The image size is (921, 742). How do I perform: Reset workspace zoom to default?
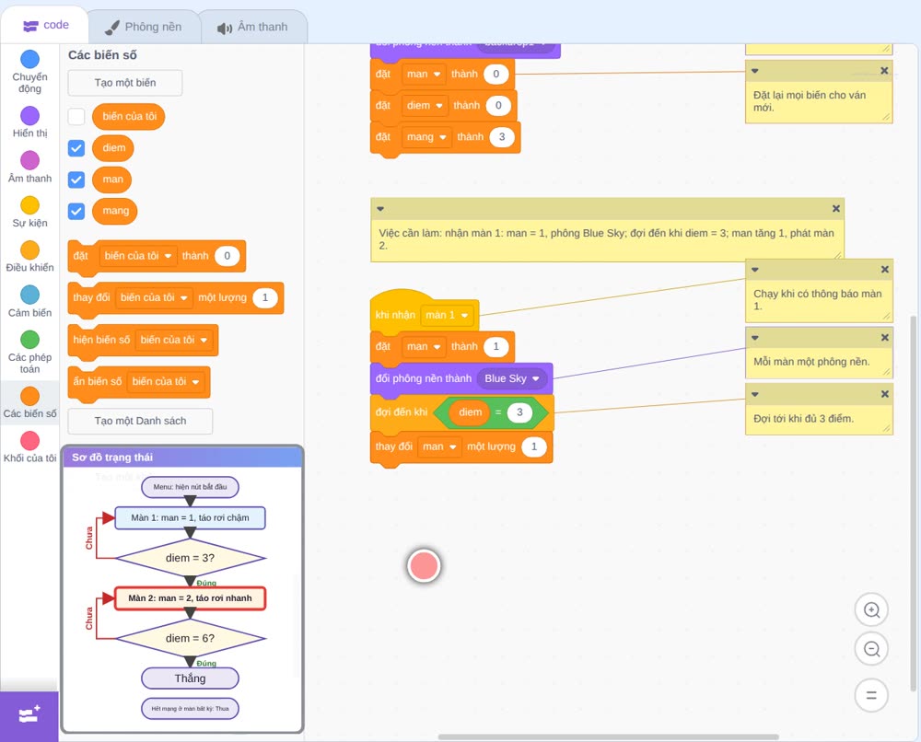coord(871,695)
